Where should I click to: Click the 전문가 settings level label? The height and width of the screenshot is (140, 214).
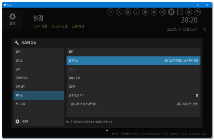click(x=25, y=121)
